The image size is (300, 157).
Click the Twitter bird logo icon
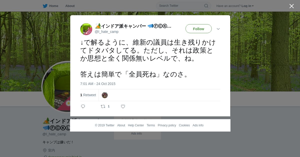pyautogui.click(x=45, y=6)
